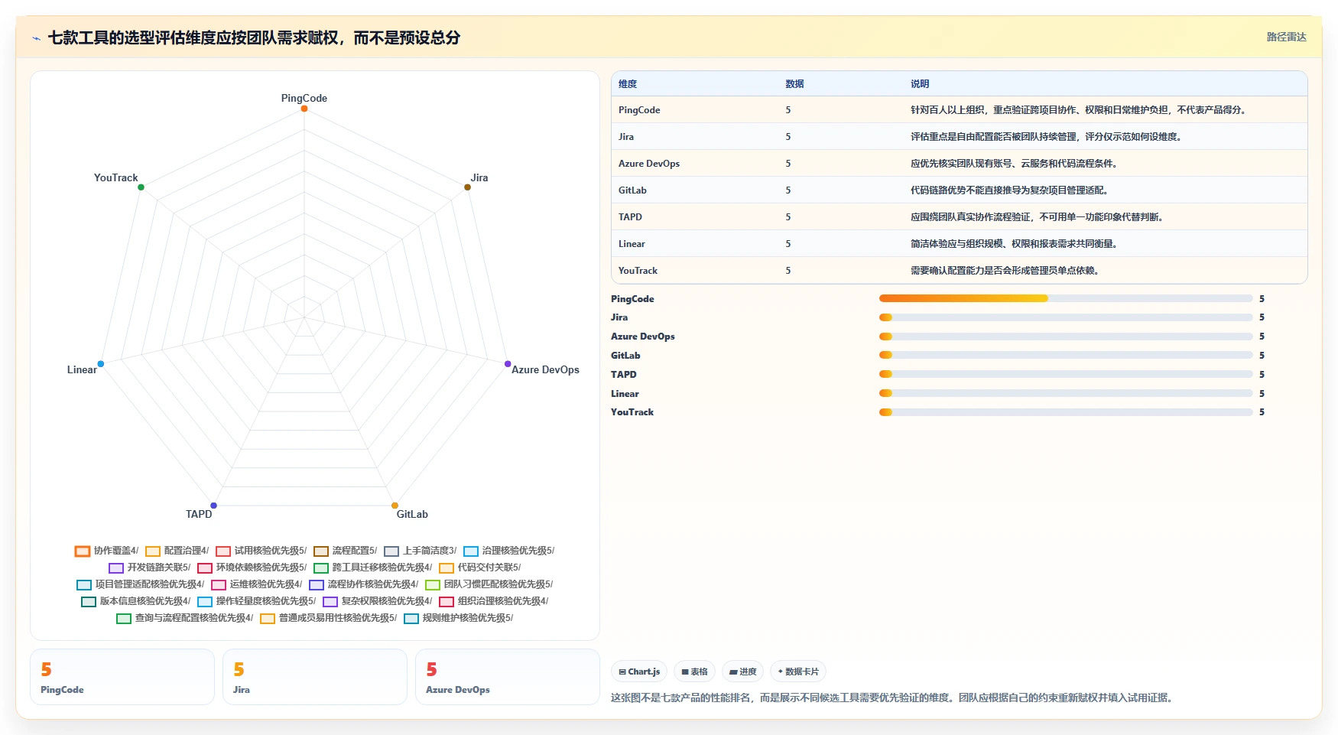Image resolution: width=1338 pixels, height=735 pixels.
Task: Select the Azure DevOps table row name
Action: 649,164
